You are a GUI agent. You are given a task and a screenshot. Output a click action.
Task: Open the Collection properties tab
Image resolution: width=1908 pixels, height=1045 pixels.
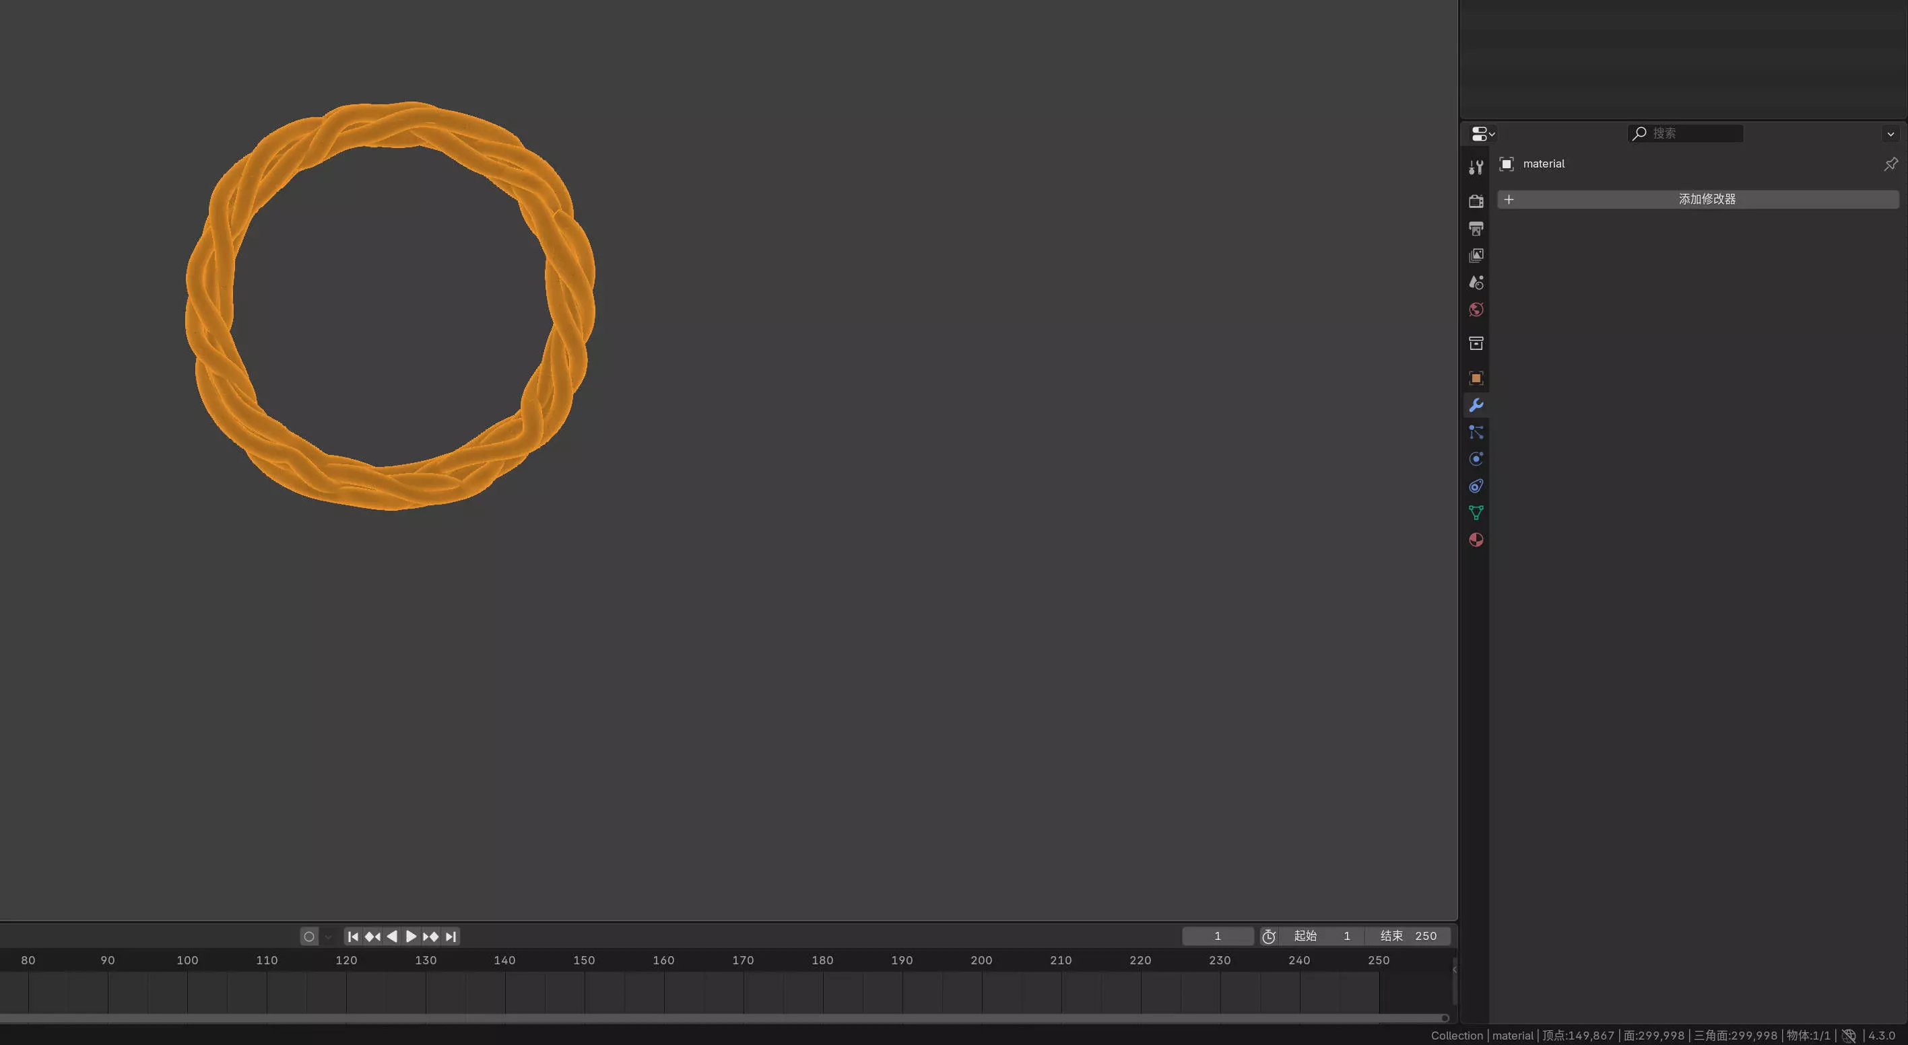[1476, 343]
